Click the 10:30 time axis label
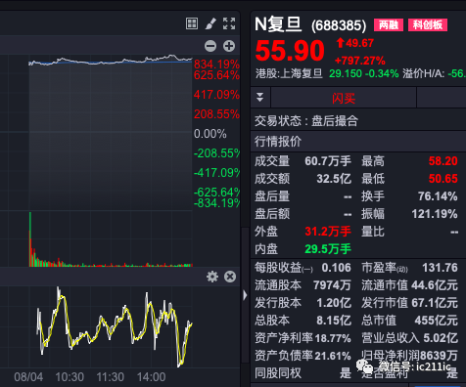466x387 pixels. point(70,377)
